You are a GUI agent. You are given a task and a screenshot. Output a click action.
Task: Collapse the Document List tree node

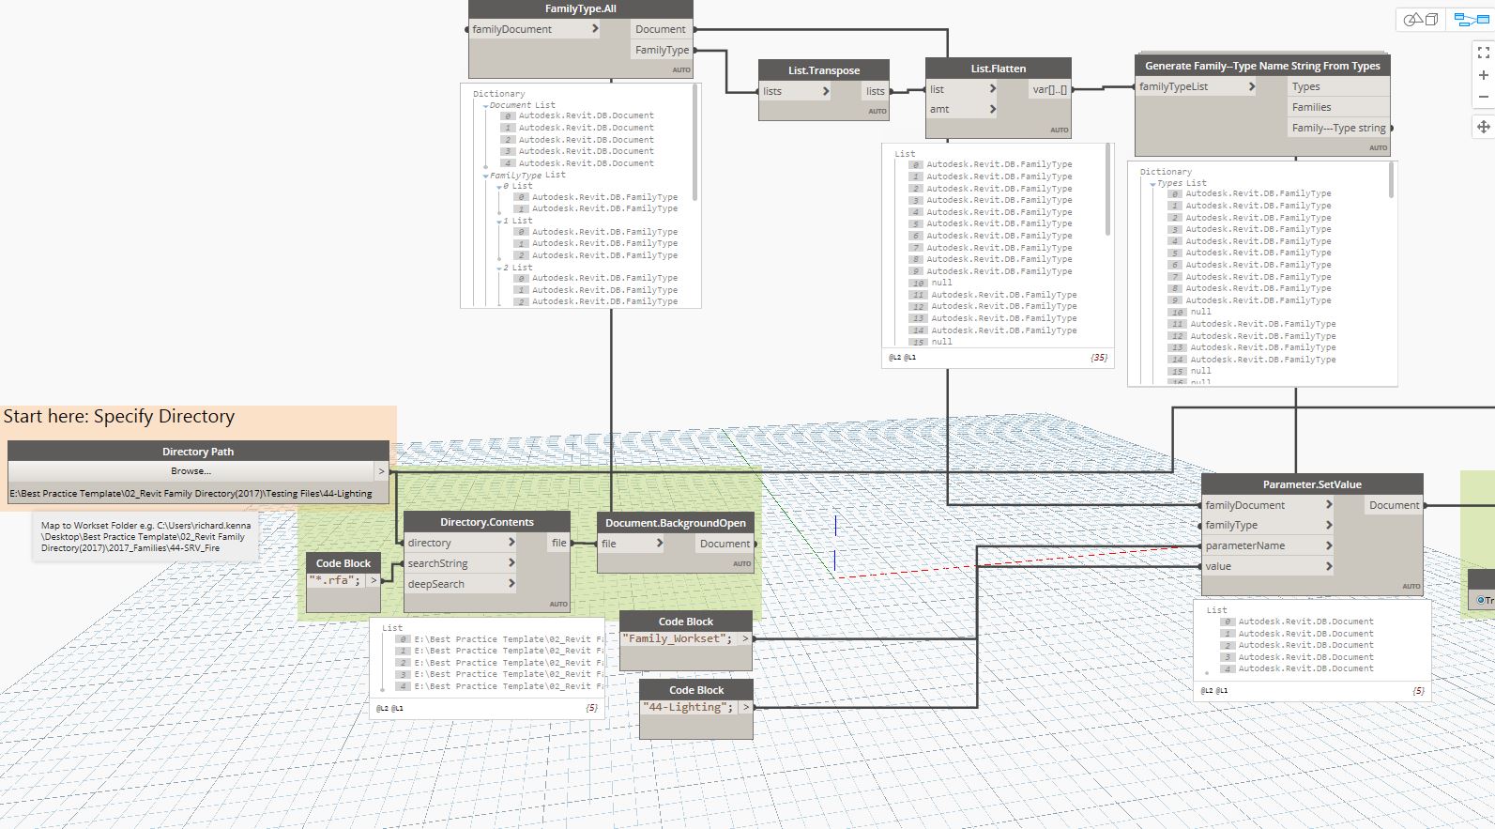click(x=485, y=106)
